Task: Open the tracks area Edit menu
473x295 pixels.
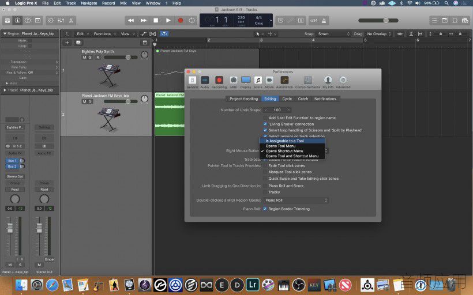Action: [x=82, y=34]
